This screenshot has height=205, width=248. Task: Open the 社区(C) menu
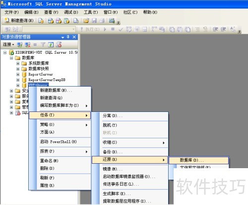130,12
